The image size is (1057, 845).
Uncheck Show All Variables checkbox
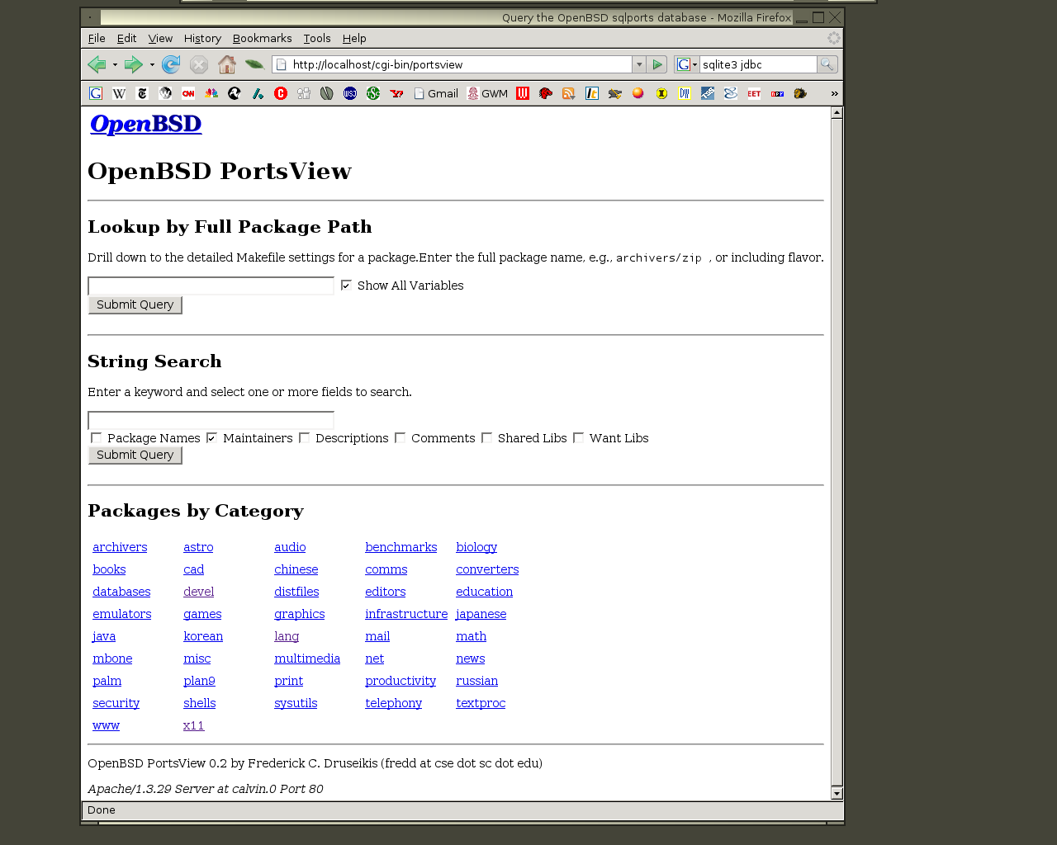(x=346, y=286)
